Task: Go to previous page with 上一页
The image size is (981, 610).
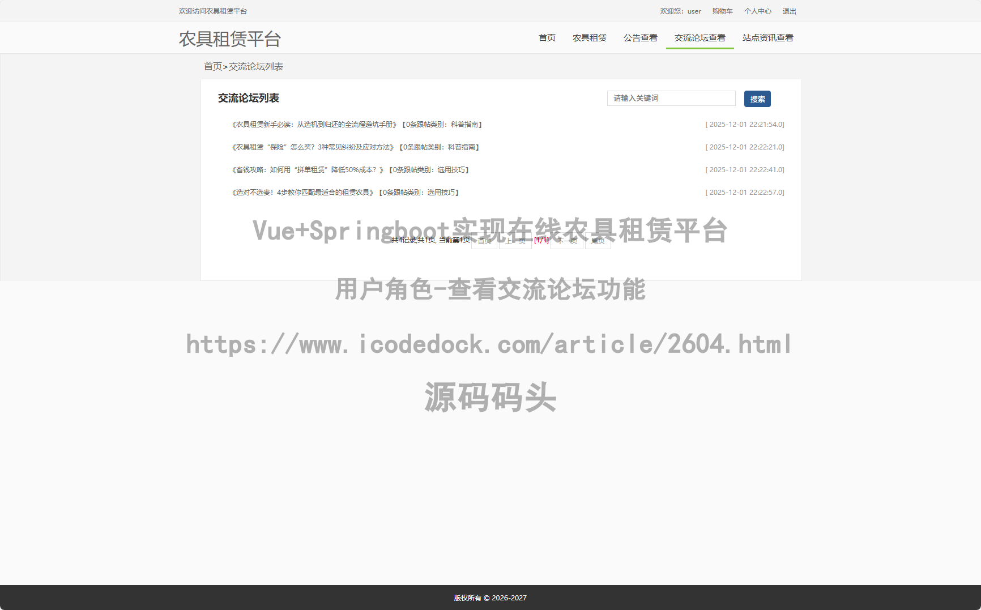Action: 515,241
